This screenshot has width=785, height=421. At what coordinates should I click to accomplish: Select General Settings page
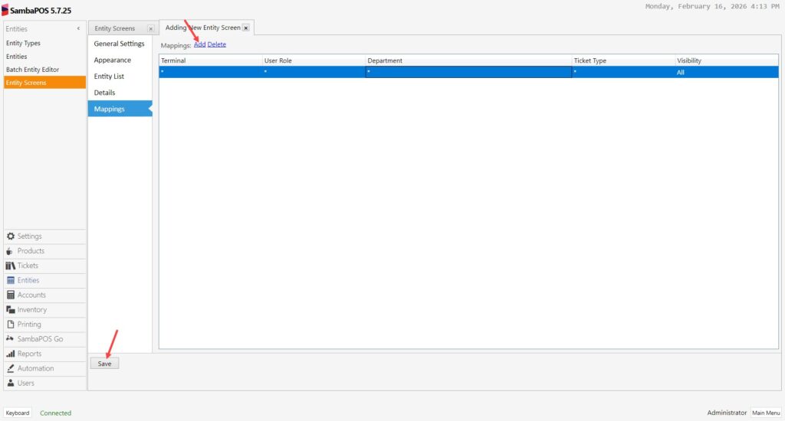point(119,44)
